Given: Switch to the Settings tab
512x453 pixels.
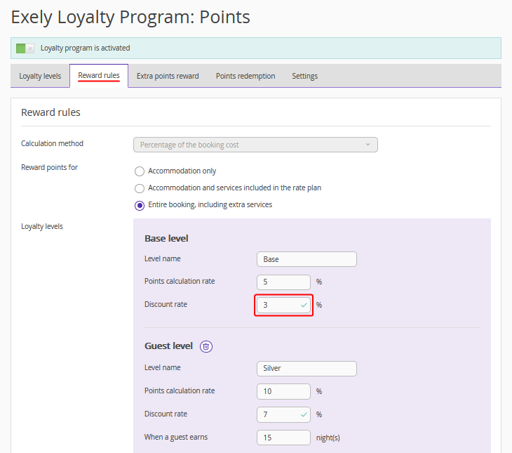Looking at the screenshot, I should tap(304, 76).
